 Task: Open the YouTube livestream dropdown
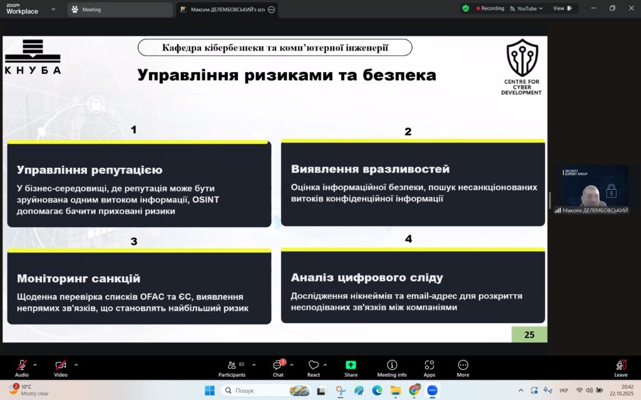[526, 9]
